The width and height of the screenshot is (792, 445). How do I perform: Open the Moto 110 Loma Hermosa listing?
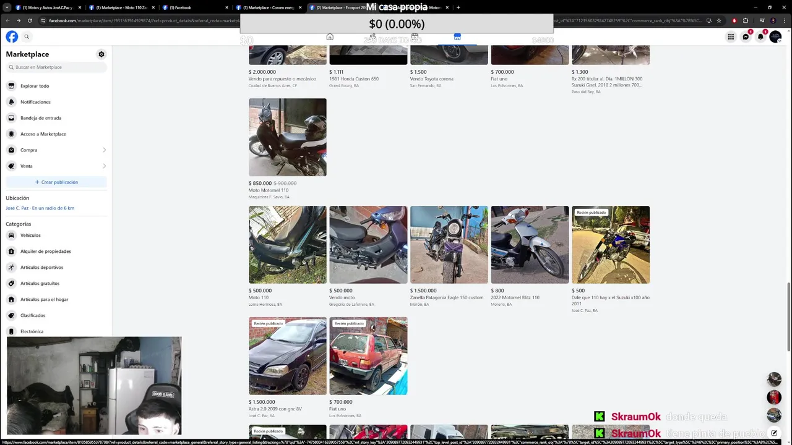[x=288, y=245]
